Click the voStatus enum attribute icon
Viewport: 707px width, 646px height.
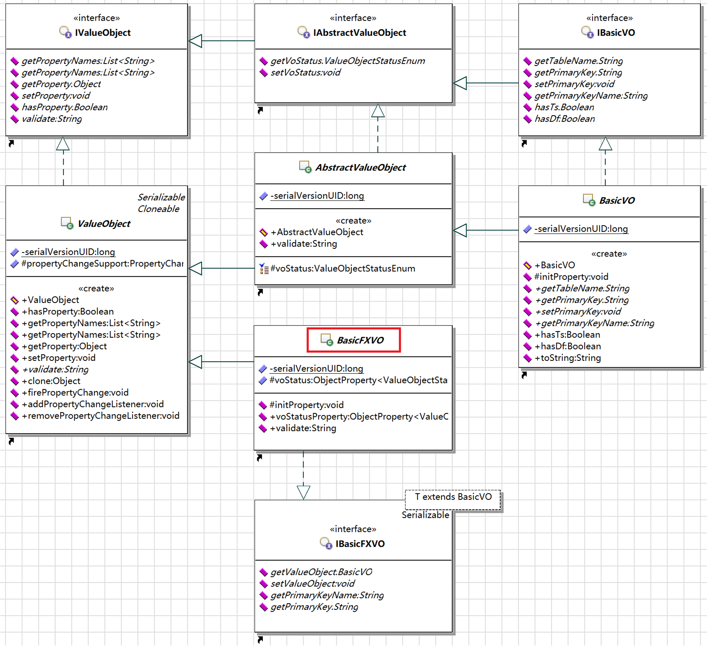(264, 269)
